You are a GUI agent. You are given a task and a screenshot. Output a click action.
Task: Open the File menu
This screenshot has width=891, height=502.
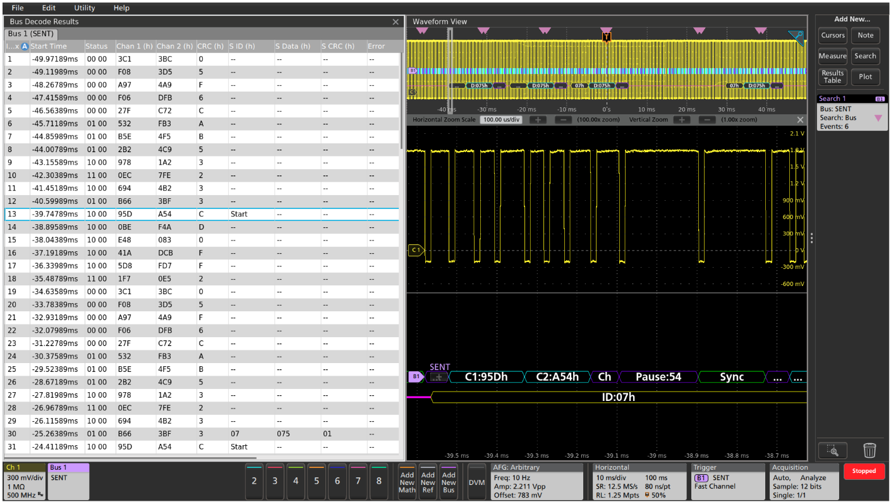click(x=18, y=8)
